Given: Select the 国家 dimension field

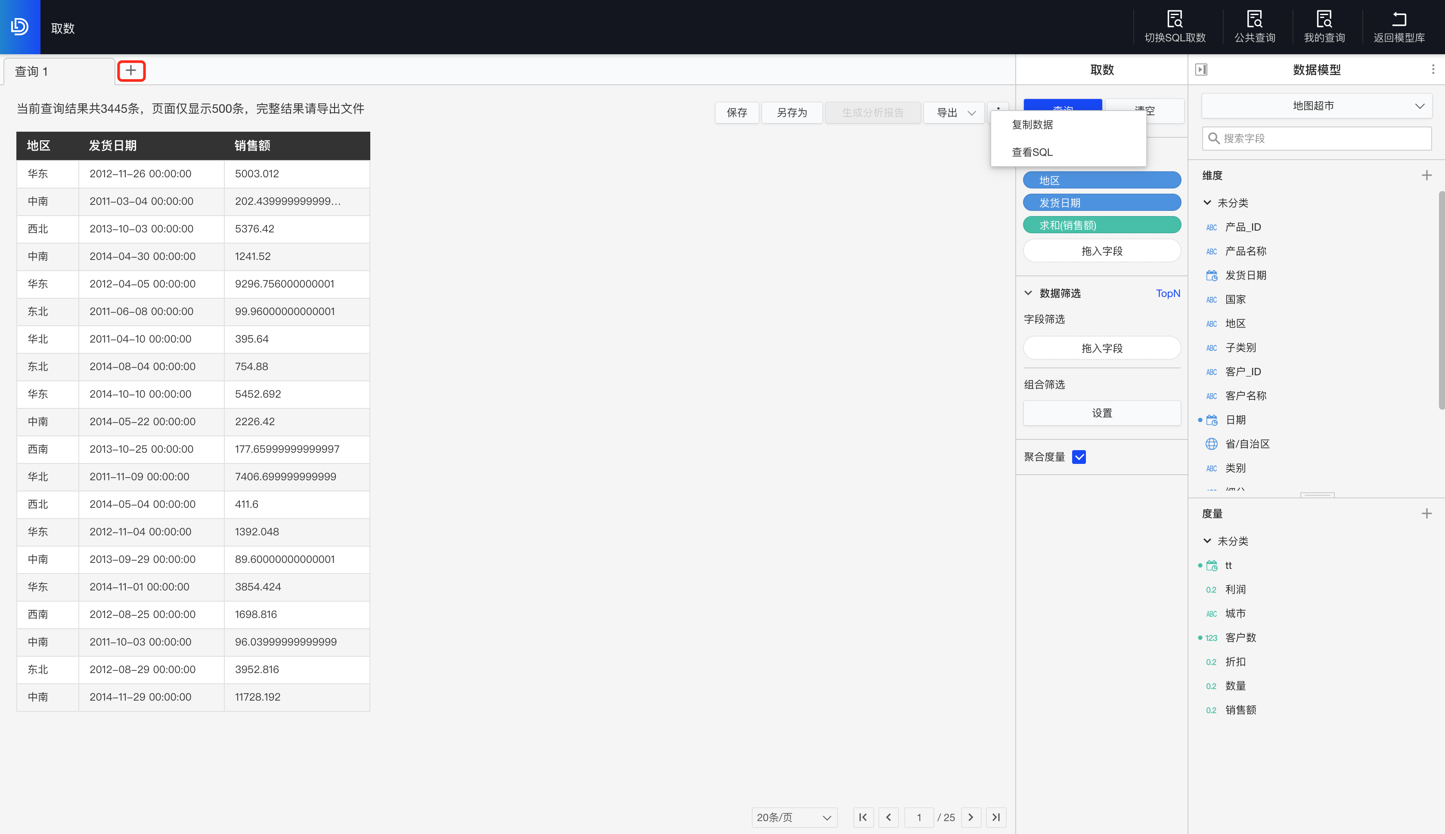Looking at the screenshot, I should (1235, 300).
